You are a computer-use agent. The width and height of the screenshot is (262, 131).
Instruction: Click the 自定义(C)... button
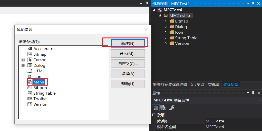[128, 63]
